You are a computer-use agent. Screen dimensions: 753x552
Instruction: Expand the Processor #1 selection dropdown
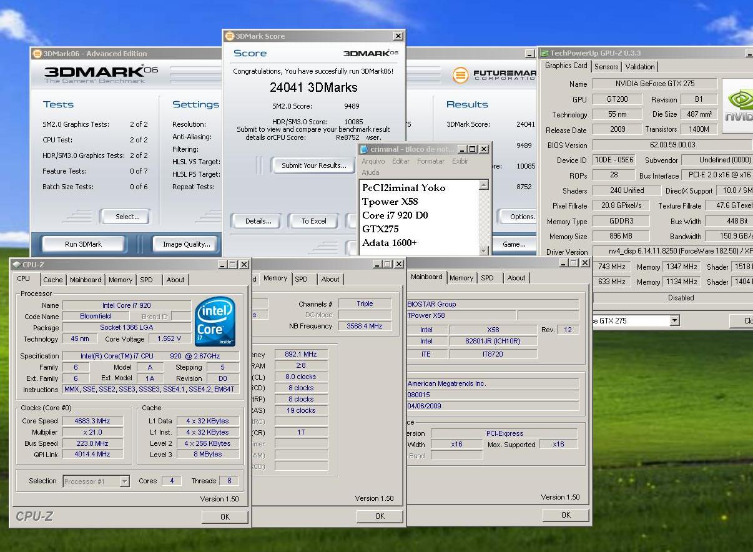click(124, 481)
